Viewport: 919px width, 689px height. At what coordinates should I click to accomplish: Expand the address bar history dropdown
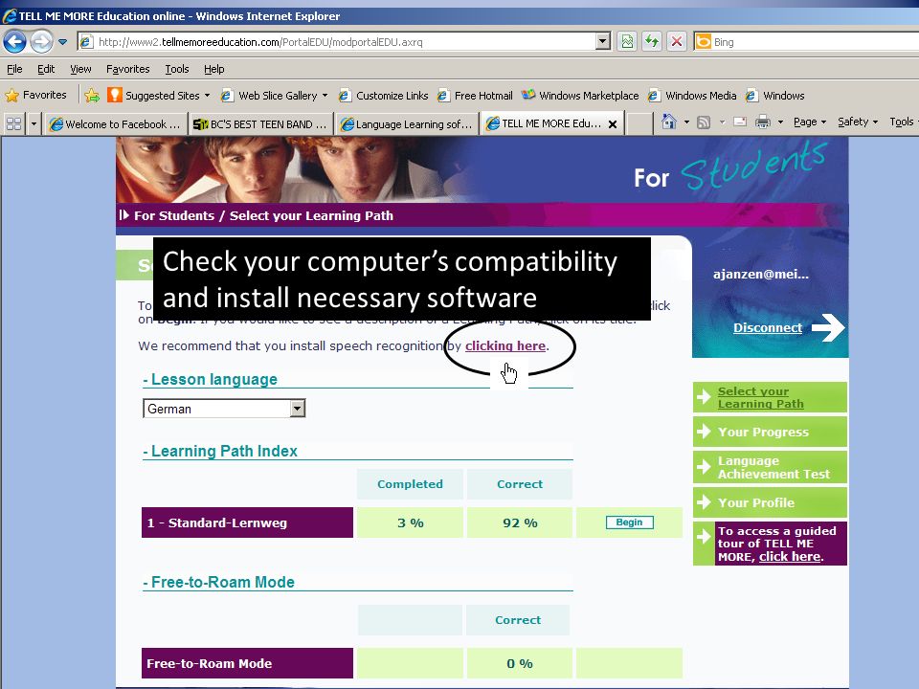coord(602,41)
